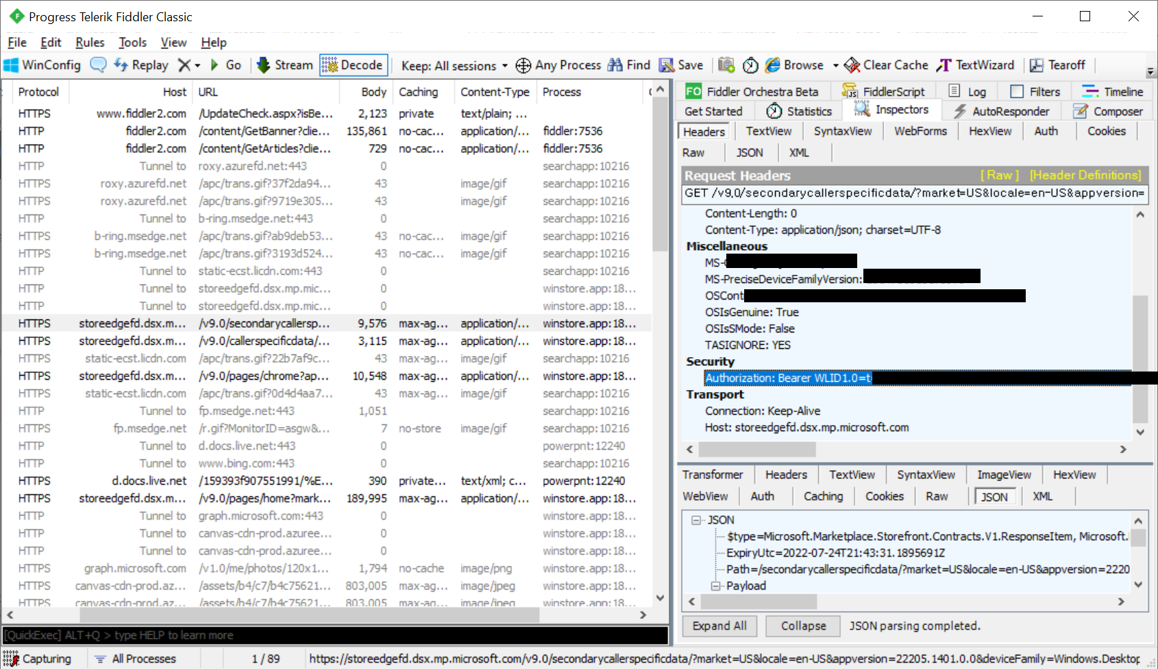Open the Statistics tab
1158x669 pixels.
tap(799, 111)
